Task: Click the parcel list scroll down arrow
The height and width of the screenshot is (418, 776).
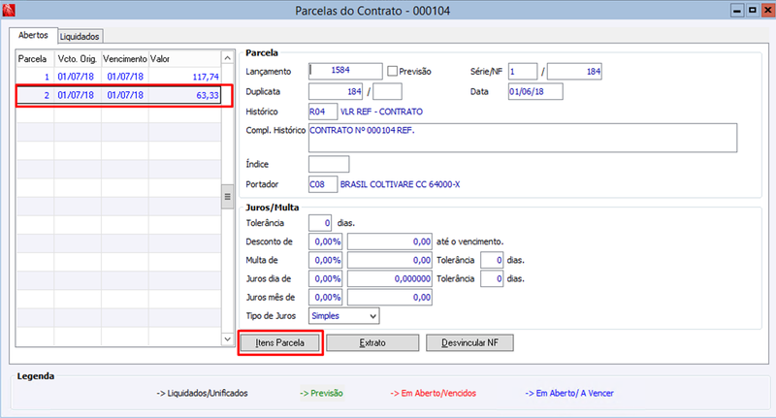Action: pyautogui.click(x=227, y=338)
